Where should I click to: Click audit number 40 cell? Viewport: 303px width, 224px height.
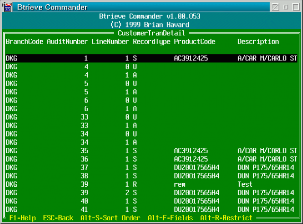coord(84,201)
